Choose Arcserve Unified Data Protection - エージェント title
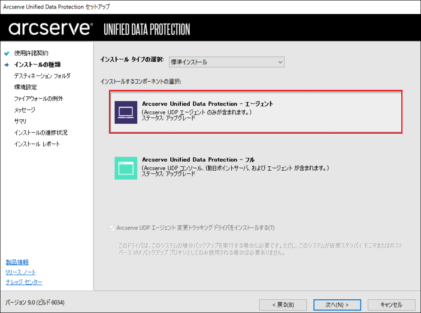The image size is (421, 313). (208, 104)
